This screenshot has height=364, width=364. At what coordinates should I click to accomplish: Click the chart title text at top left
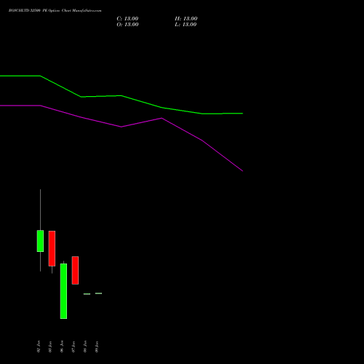(55, 11)
